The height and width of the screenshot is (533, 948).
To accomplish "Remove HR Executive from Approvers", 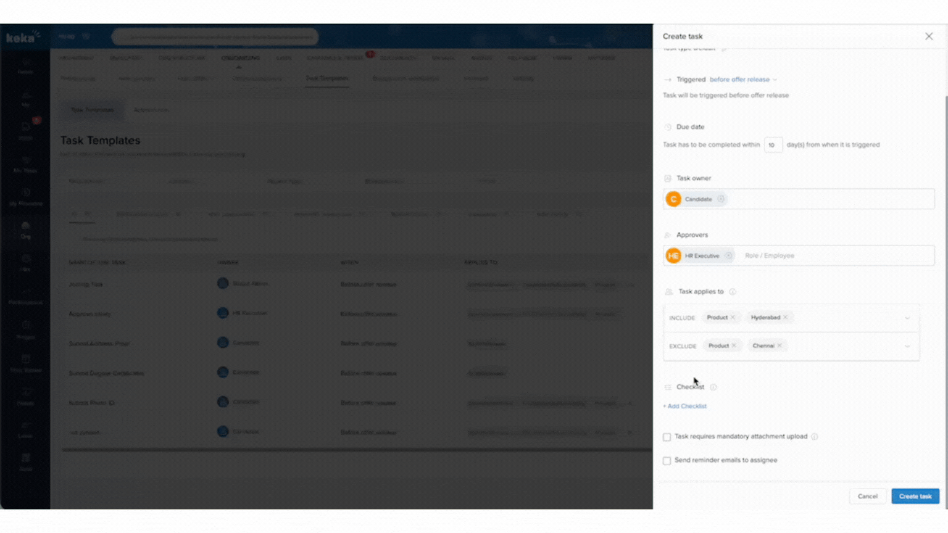I will pyautogui.click(x=728, y=256).
